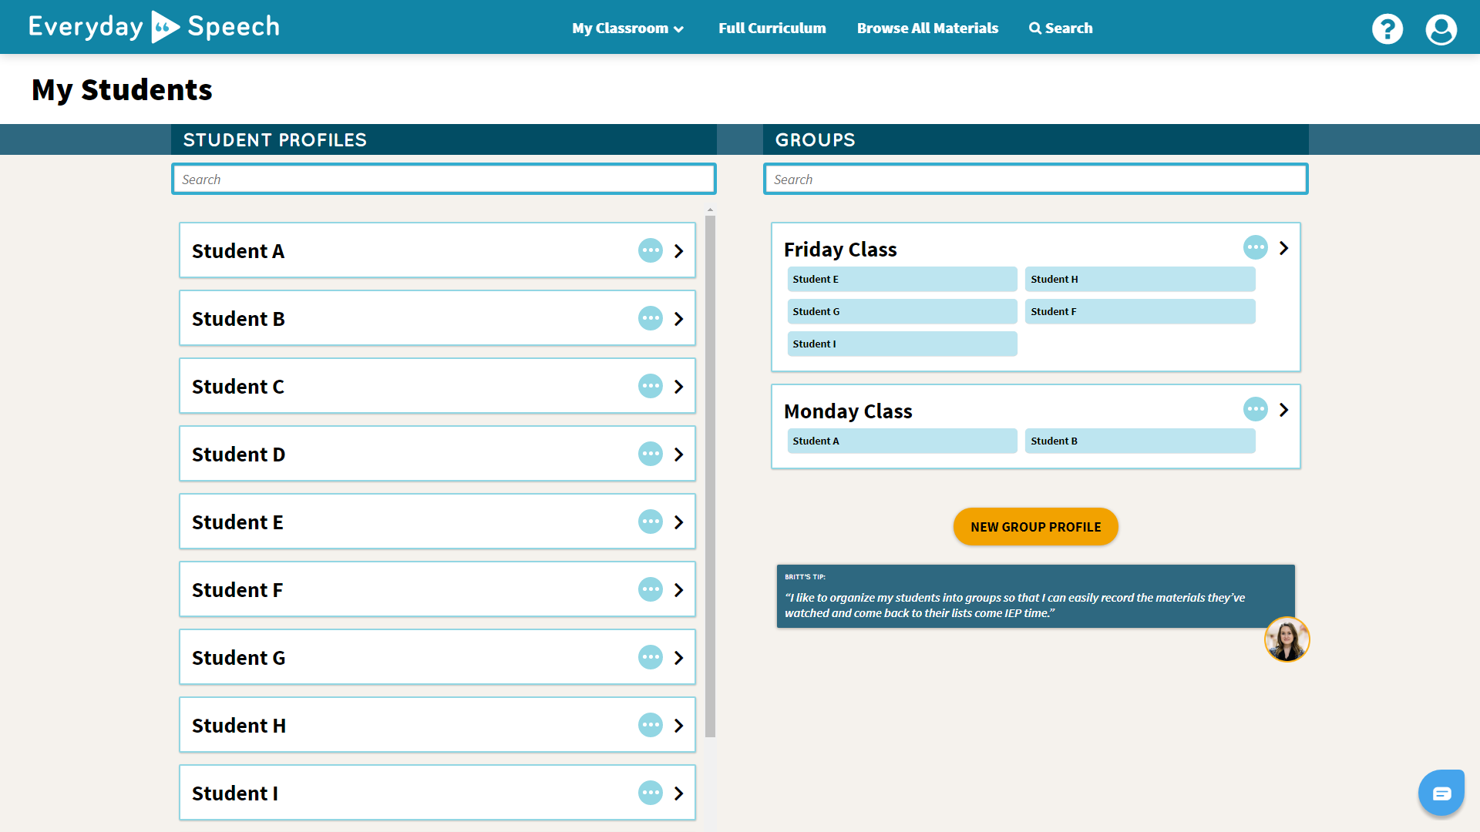Open Friday Class group with chevron

pyautogui.click(x=1284, y=248)
